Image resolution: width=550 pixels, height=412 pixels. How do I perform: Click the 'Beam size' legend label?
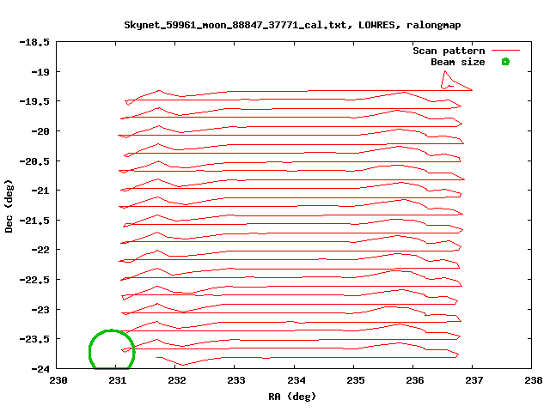coord(458,62)
